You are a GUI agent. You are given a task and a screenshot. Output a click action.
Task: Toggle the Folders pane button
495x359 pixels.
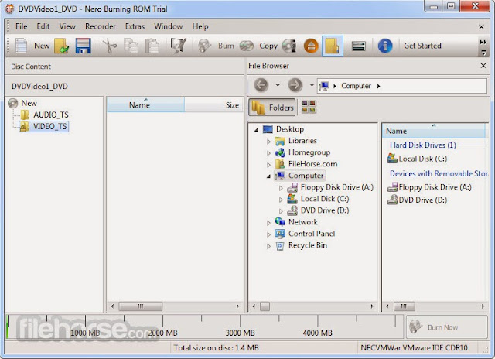tap(272, 108)
